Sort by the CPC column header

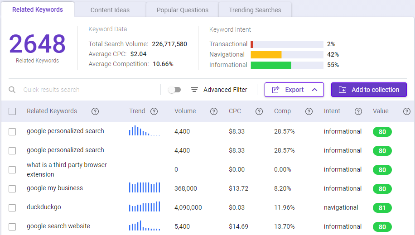click(x=235, y=111)
